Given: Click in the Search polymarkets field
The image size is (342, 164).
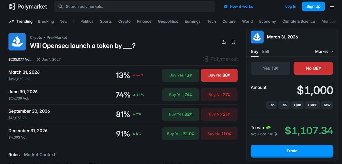Looking at the screenshot, I should click(x=135, y=7).
